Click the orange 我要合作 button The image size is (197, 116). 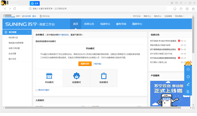tap(85, 64)
